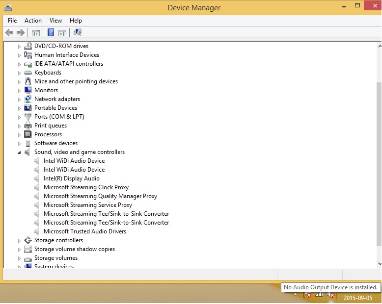Show hidden tray icons arrow

pyautogui.click(x=295, y=294)
